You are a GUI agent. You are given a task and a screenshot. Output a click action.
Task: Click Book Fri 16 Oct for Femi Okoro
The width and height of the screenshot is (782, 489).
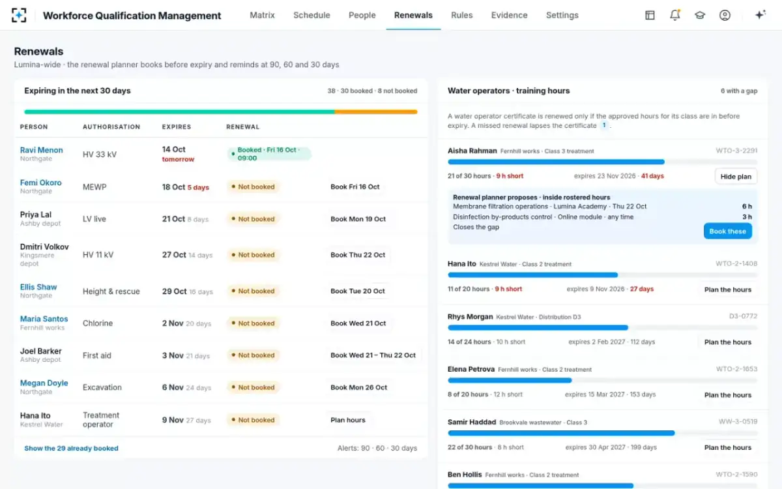[355, 186]
